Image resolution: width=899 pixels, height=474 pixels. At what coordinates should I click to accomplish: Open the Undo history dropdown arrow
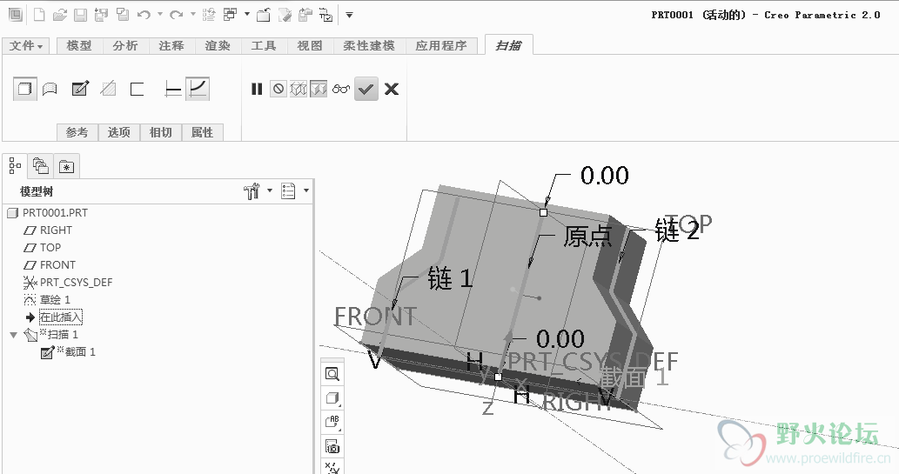pyautogui.click(x=160, y=14)
